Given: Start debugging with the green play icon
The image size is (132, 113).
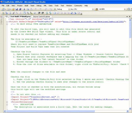Looking at the screenshot, I should point(55,9).
